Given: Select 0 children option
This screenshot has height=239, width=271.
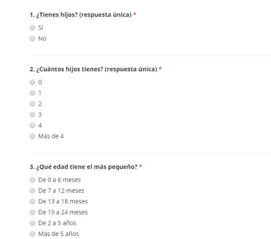Looking at the screenshot, I should click(x=32, y=82).
